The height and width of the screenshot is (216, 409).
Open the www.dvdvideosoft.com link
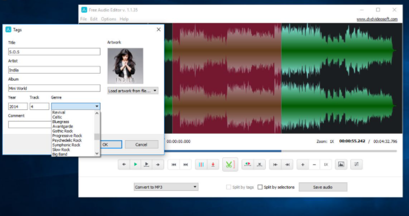click(377, 19)
